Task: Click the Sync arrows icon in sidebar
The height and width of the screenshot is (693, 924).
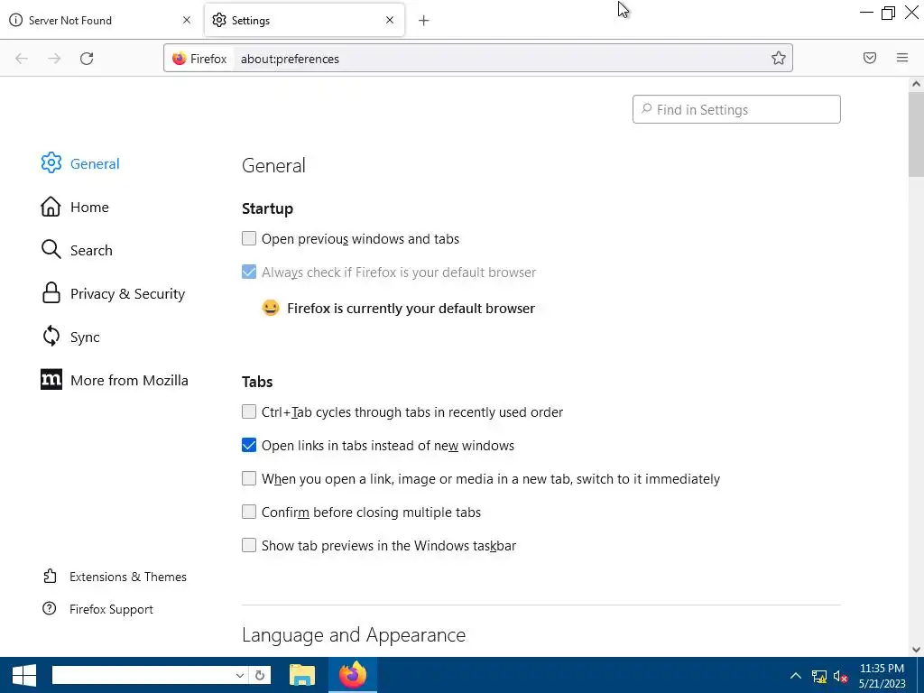Action: tap(51, 337)
